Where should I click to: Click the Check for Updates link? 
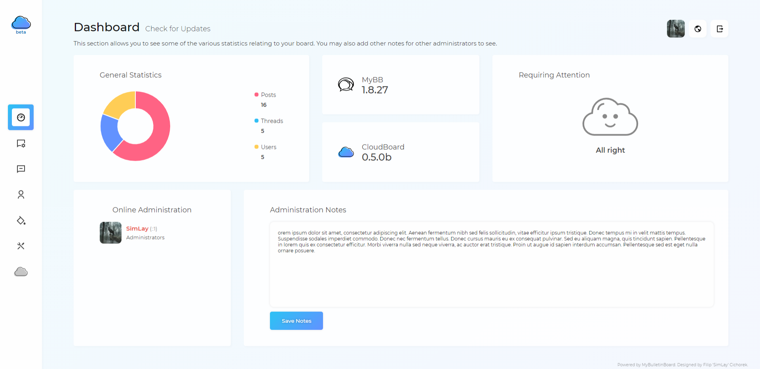(178, 29)
